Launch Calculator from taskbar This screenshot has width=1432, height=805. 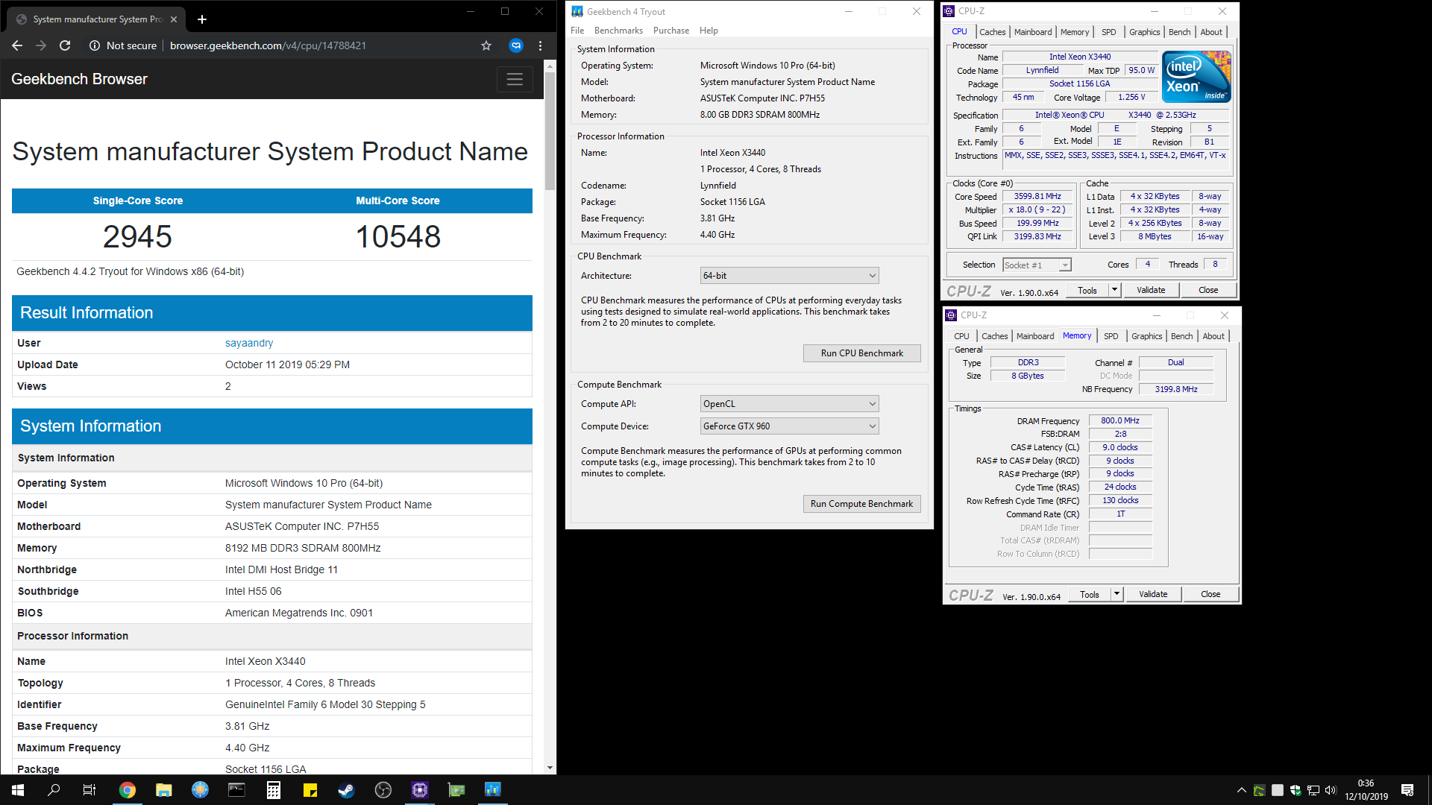pos(274,790)
